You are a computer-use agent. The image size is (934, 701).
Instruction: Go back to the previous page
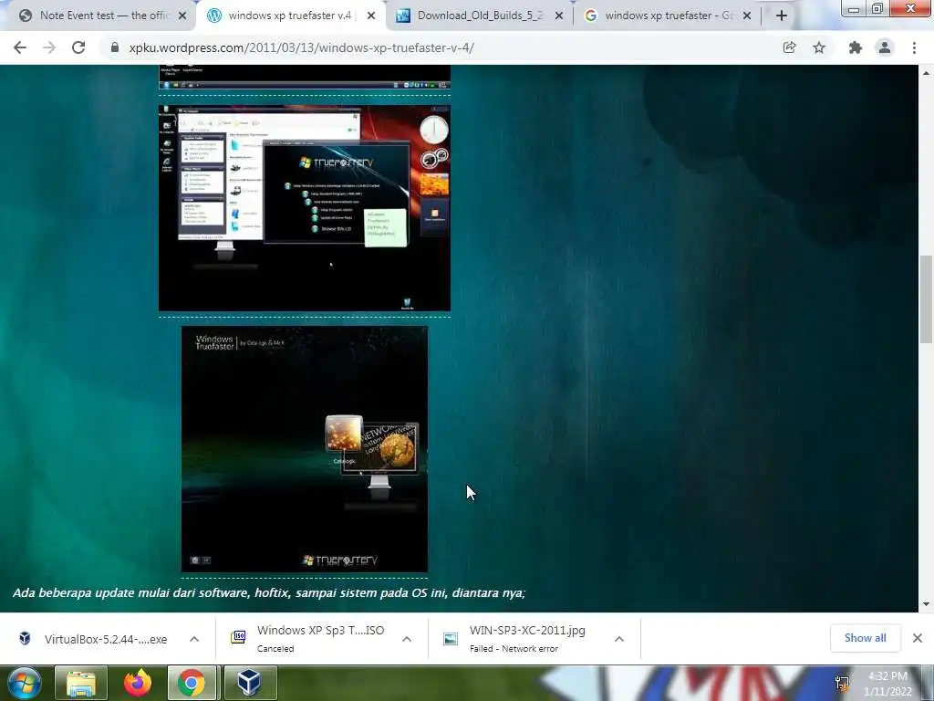click(20, 47)
